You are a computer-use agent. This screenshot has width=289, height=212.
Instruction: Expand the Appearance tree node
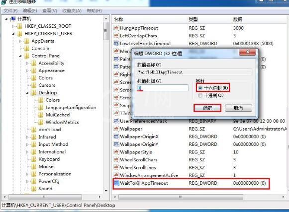click(x=27, y=71)
